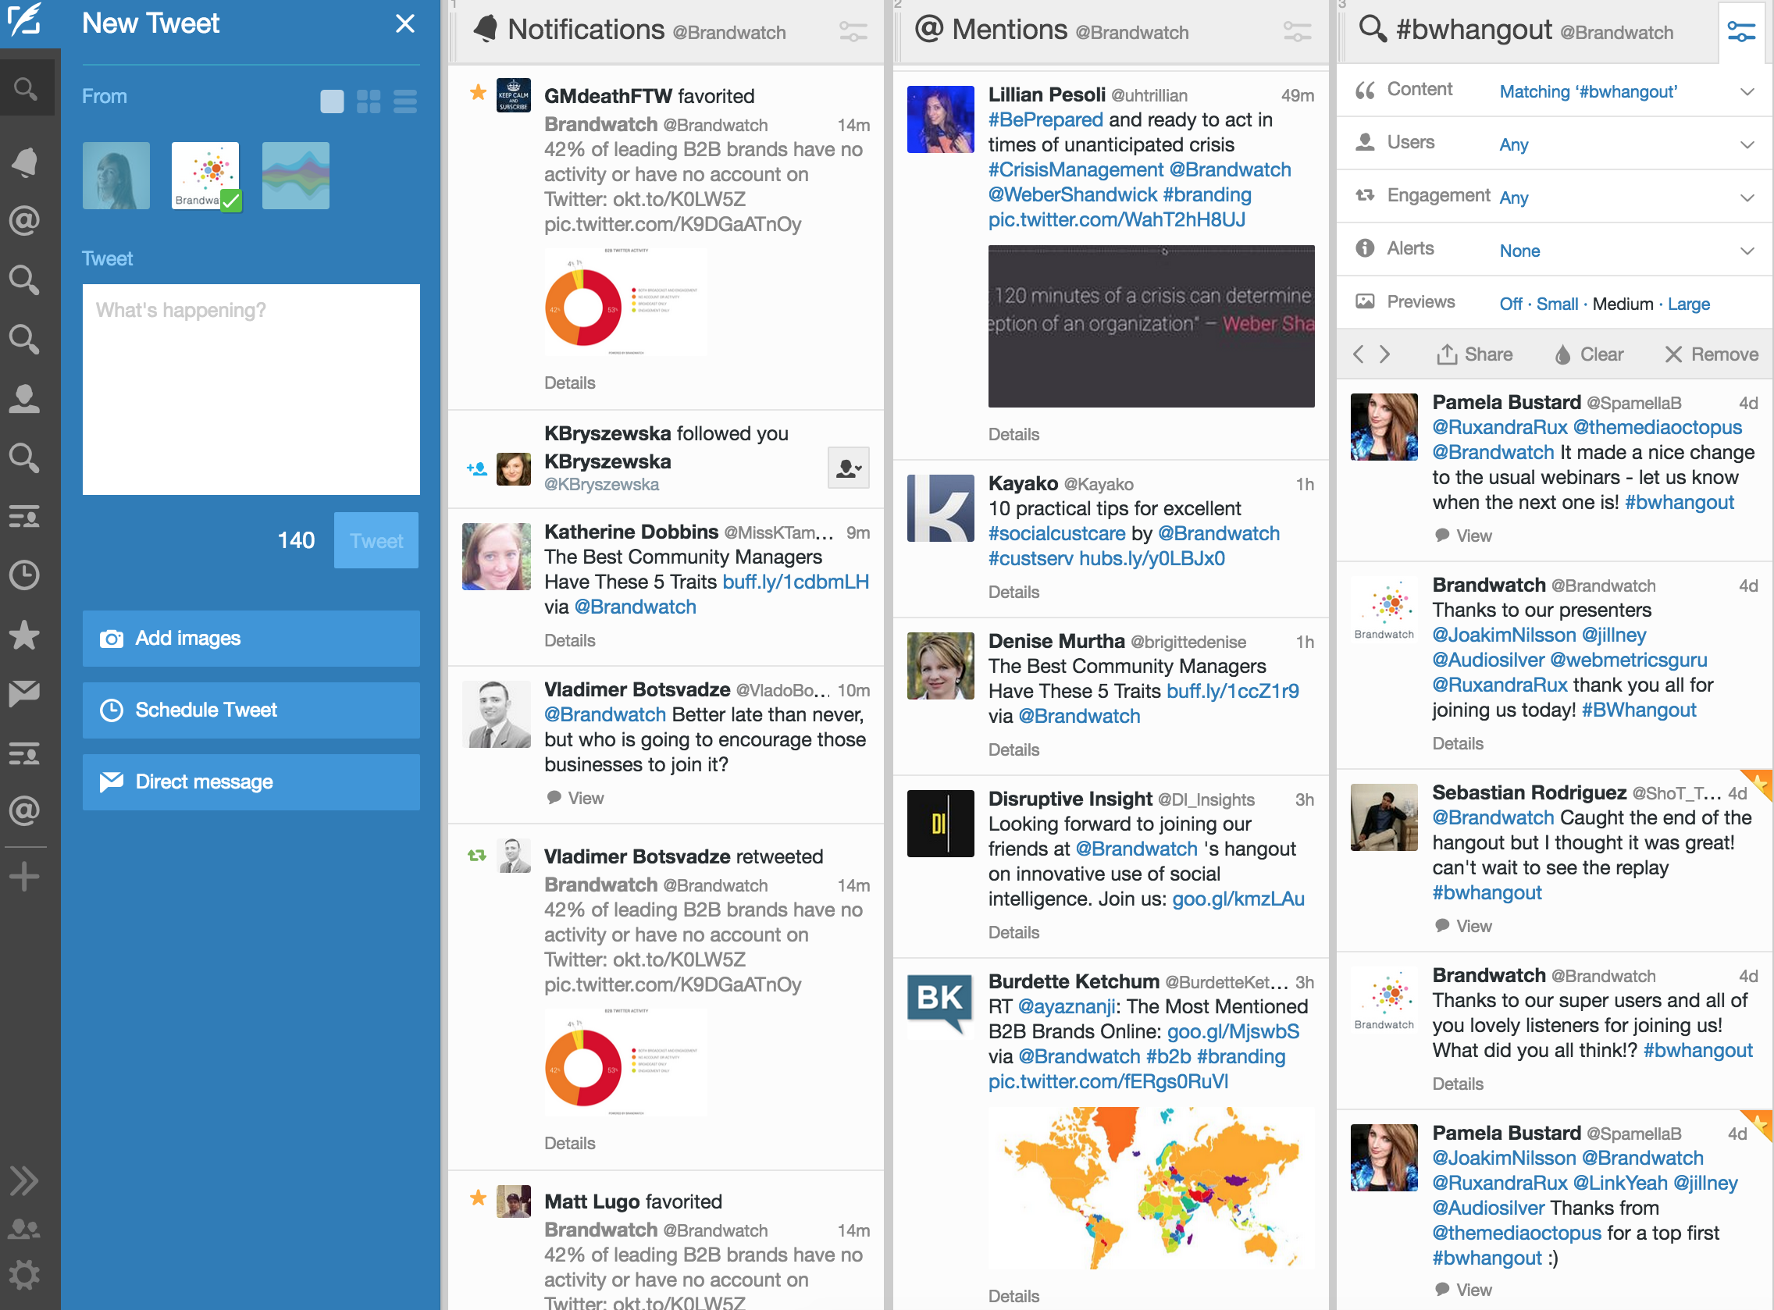Click follower icon beside KBryszewska followed you
Screen dimensions: 1774x1310
[x=476, y=468]
